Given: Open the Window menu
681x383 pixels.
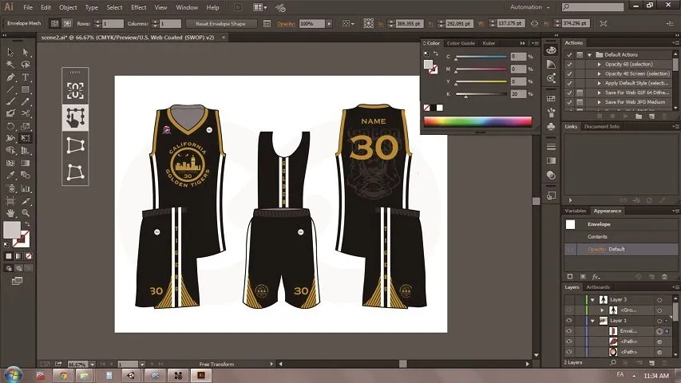Looking at the screenshot, I should click(187, 7).
